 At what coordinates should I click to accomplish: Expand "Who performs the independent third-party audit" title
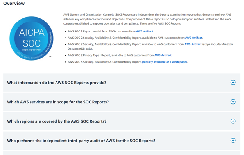coord(81,141)
